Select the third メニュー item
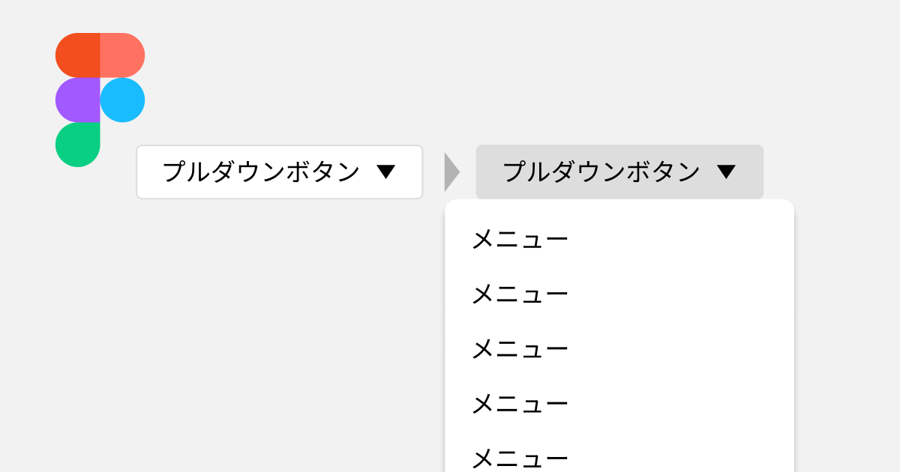This screenshot has height=472, width=900. [520, 348]
